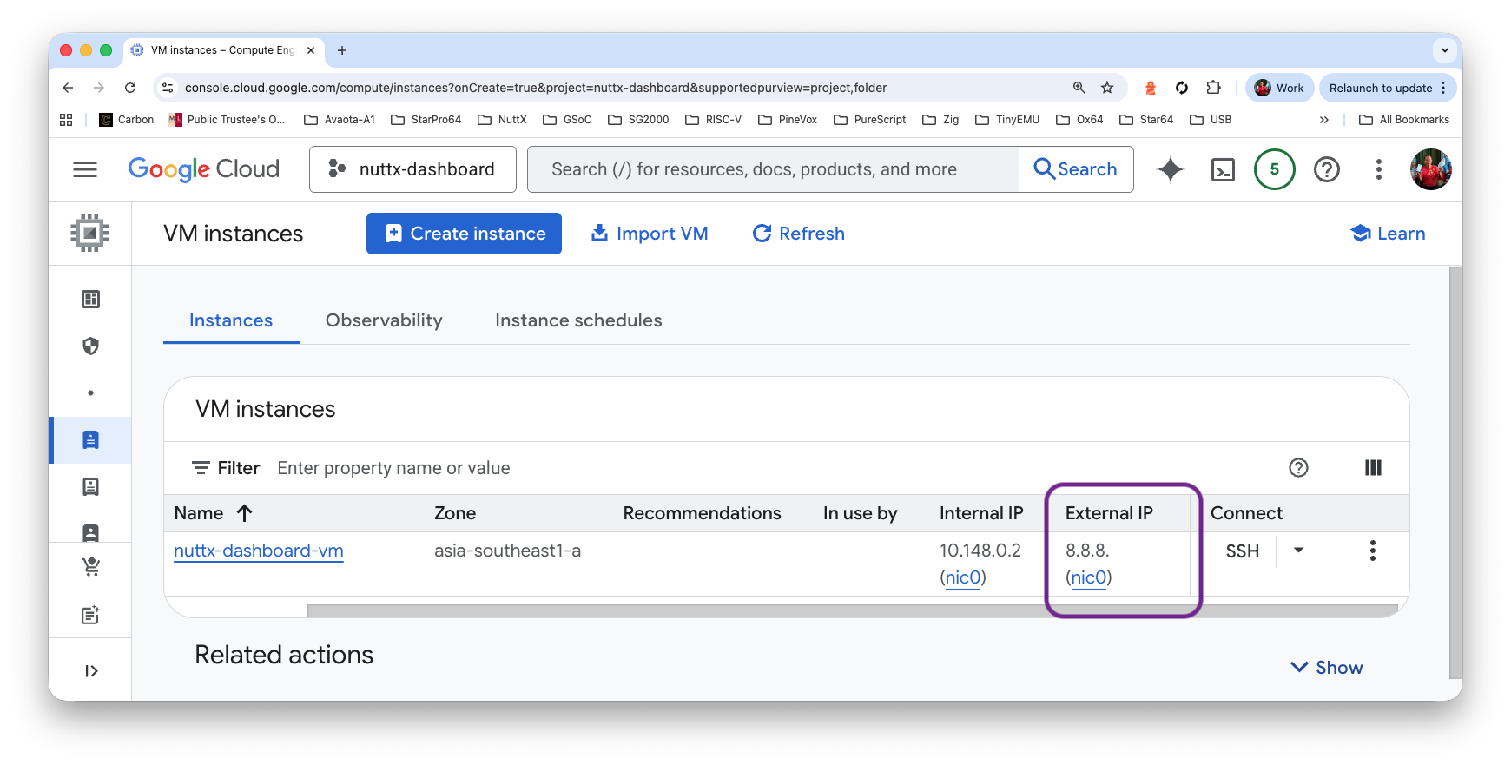The height and width of the screenshot is (765, 1511).
Task: Click the blue Search button
Action: pos(1076,169)
